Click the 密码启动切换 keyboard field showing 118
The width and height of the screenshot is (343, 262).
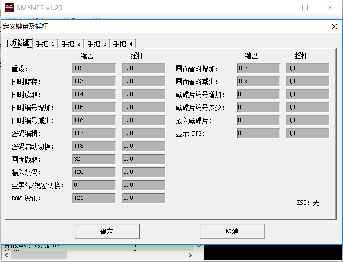click(94, 146)
